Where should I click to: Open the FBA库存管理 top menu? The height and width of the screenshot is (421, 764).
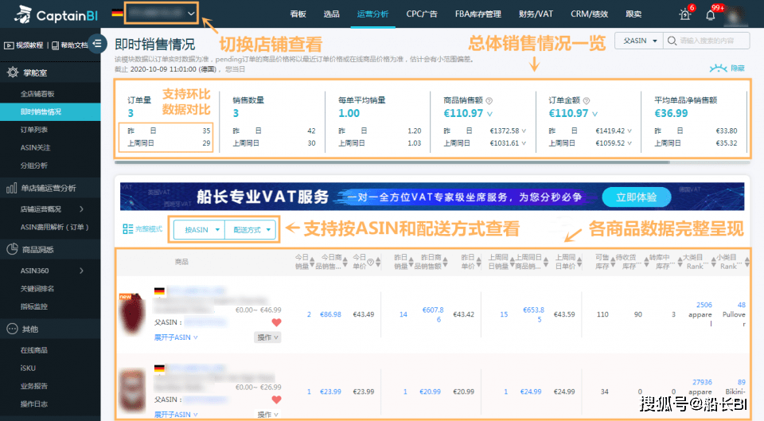pos(477,14)
